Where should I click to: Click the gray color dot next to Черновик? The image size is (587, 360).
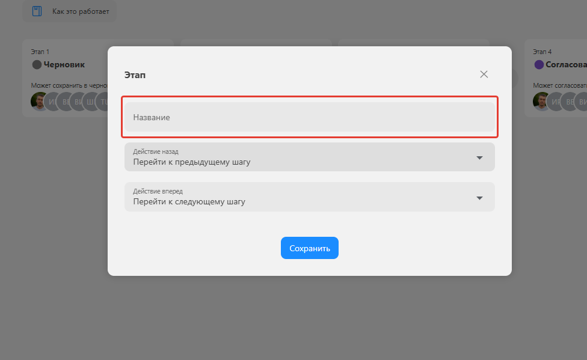(37, 64)
